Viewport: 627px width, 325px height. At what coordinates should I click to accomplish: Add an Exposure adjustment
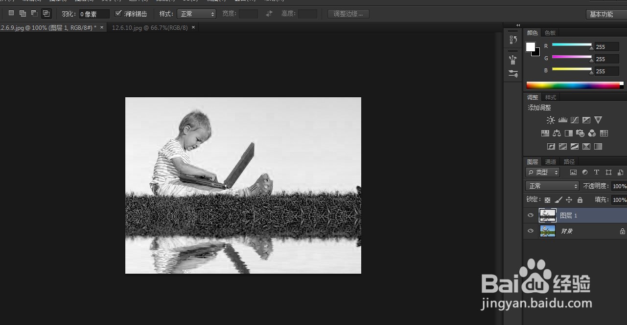pos(586,120)
